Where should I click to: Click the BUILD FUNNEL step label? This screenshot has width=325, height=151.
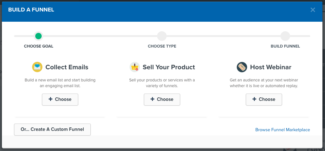coord(285,46)
